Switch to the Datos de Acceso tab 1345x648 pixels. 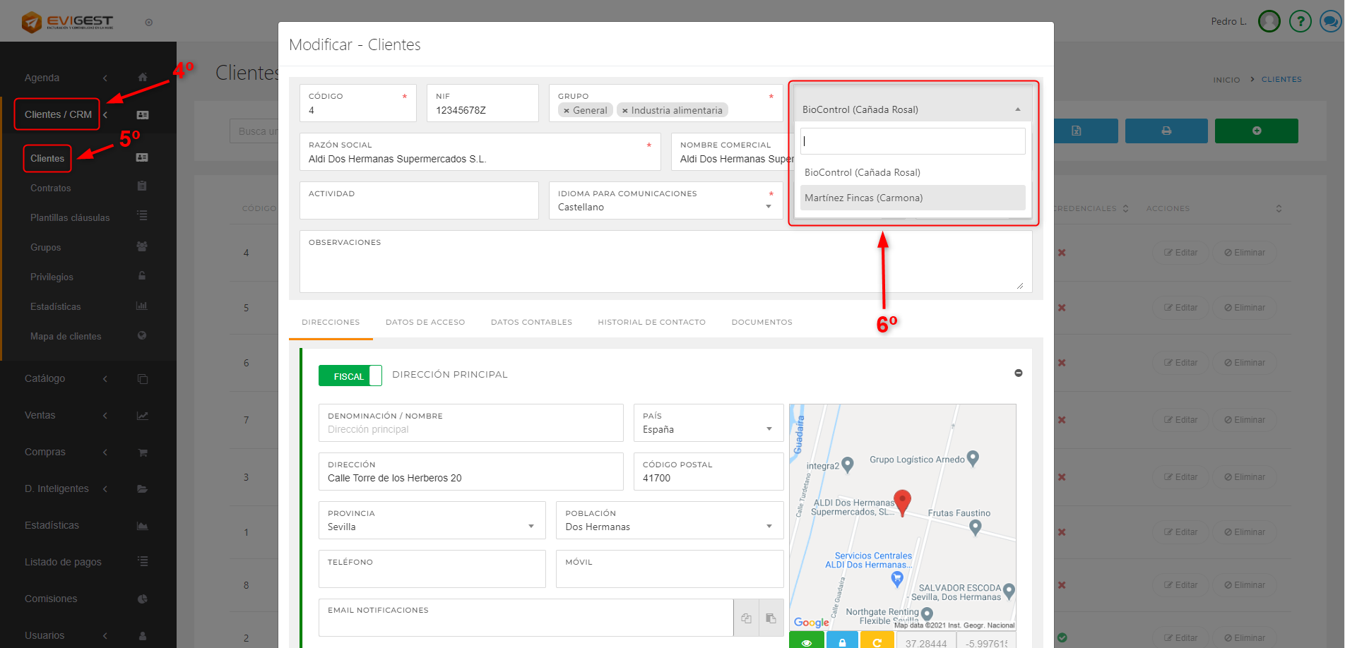click(x=425, y=323)
